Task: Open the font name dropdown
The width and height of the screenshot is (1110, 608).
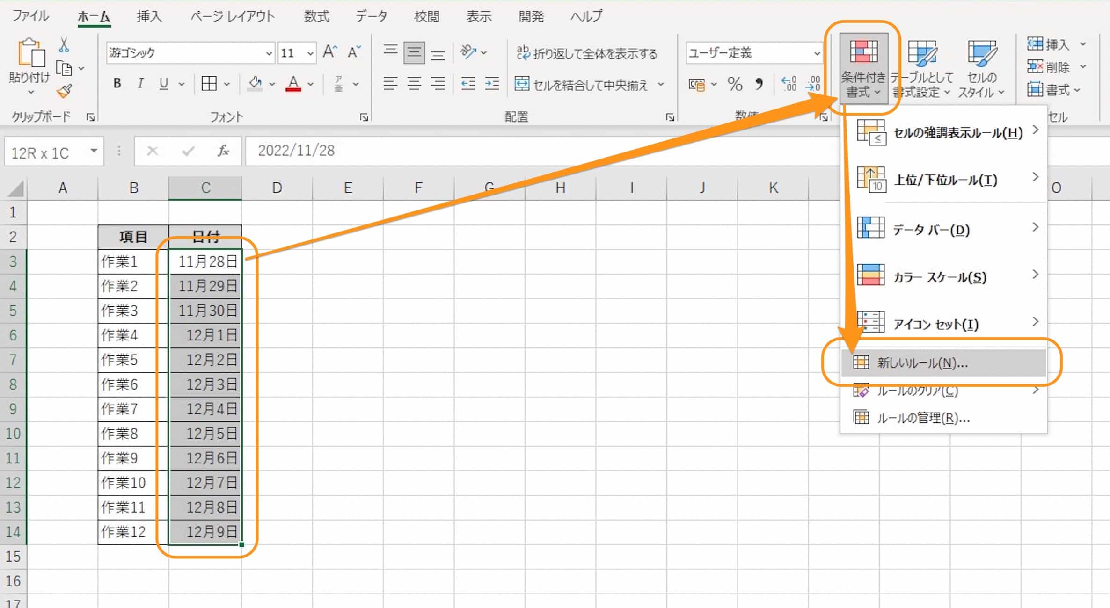Action: [269, 53]
